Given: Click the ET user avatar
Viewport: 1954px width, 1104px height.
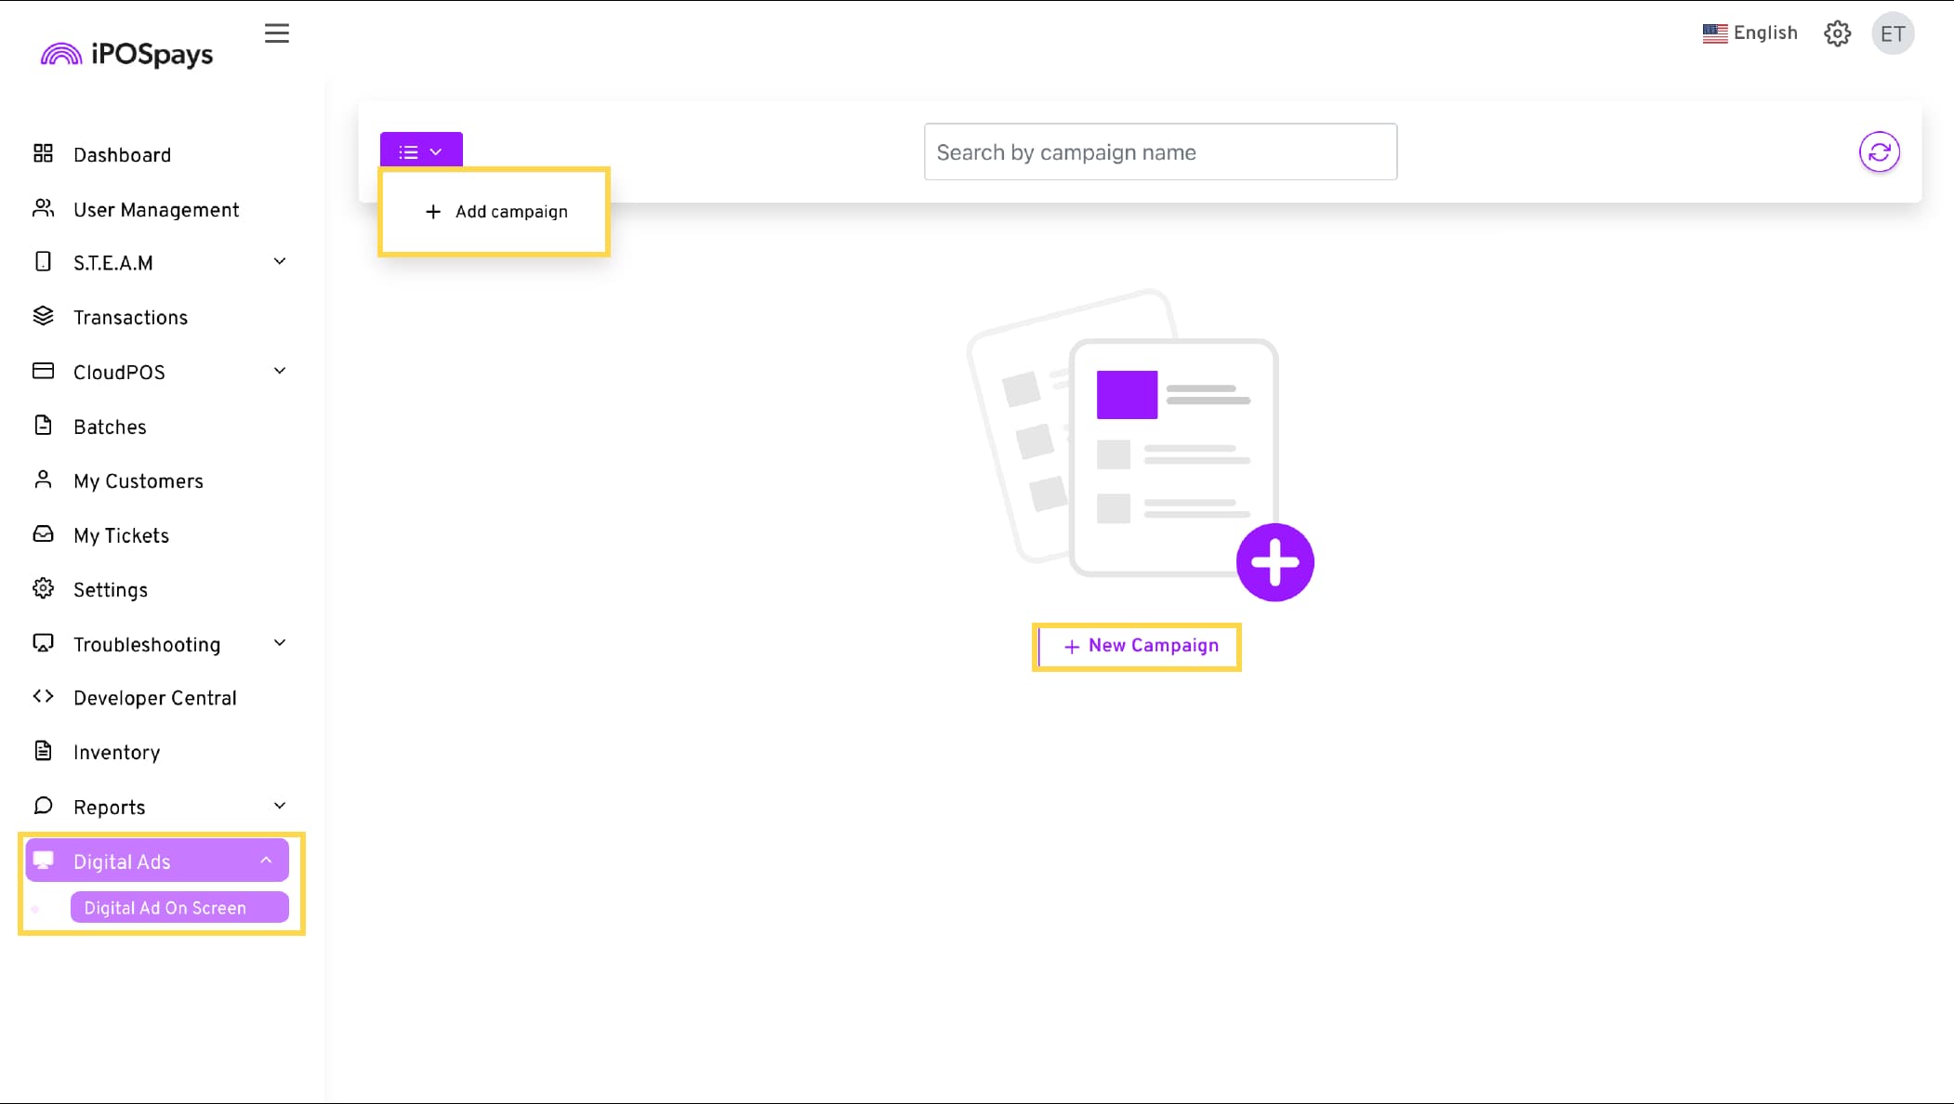Looking at the screenshot, I should 1893,34.
